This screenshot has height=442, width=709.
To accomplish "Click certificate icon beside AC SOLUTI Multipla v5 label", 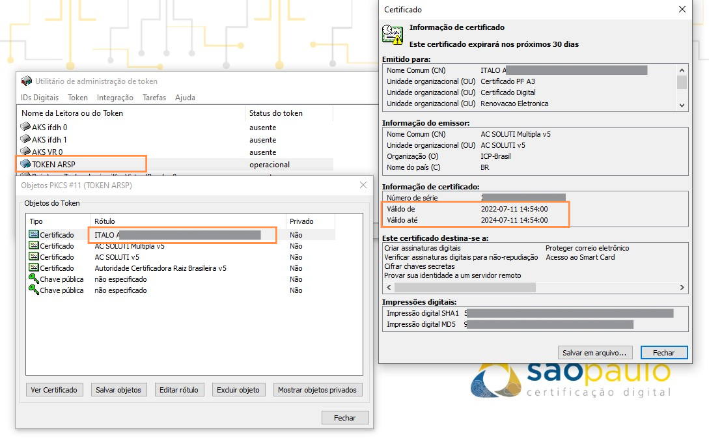I will point(33,245).
